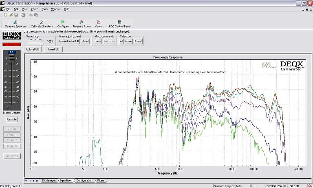Click the Master Volume speaker icon

point(7,108)
